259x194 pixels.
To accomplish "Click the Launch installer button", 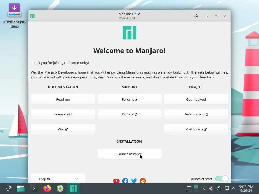I will coord(129,154).
